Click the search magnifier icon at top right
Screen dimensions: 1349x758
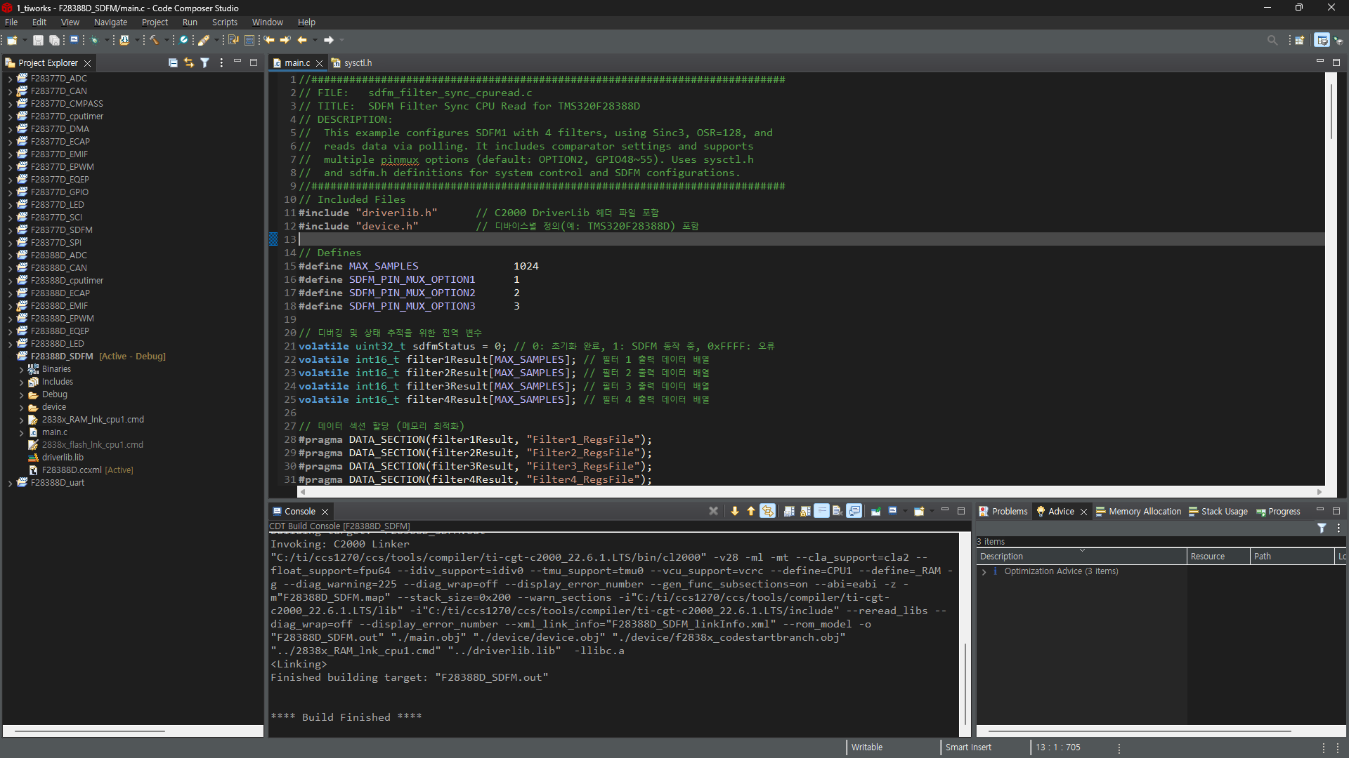click(1272, 40)
